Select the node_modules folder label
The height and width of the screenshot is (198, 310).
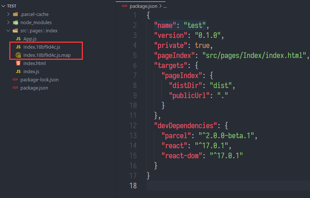(36, 23)
